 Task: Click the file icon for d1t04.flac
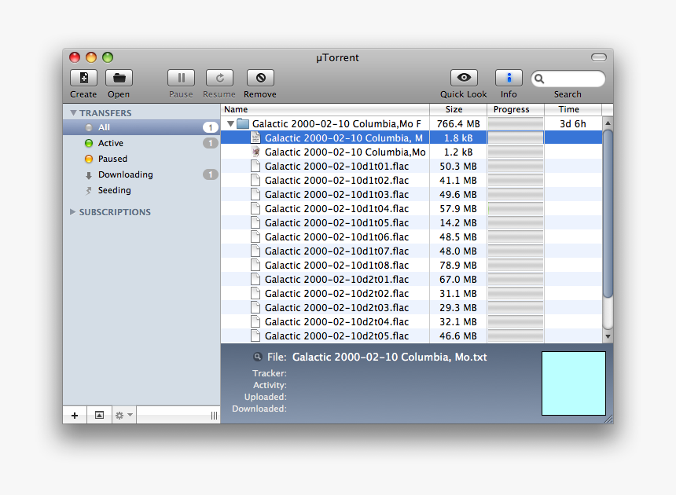[255, 208]
